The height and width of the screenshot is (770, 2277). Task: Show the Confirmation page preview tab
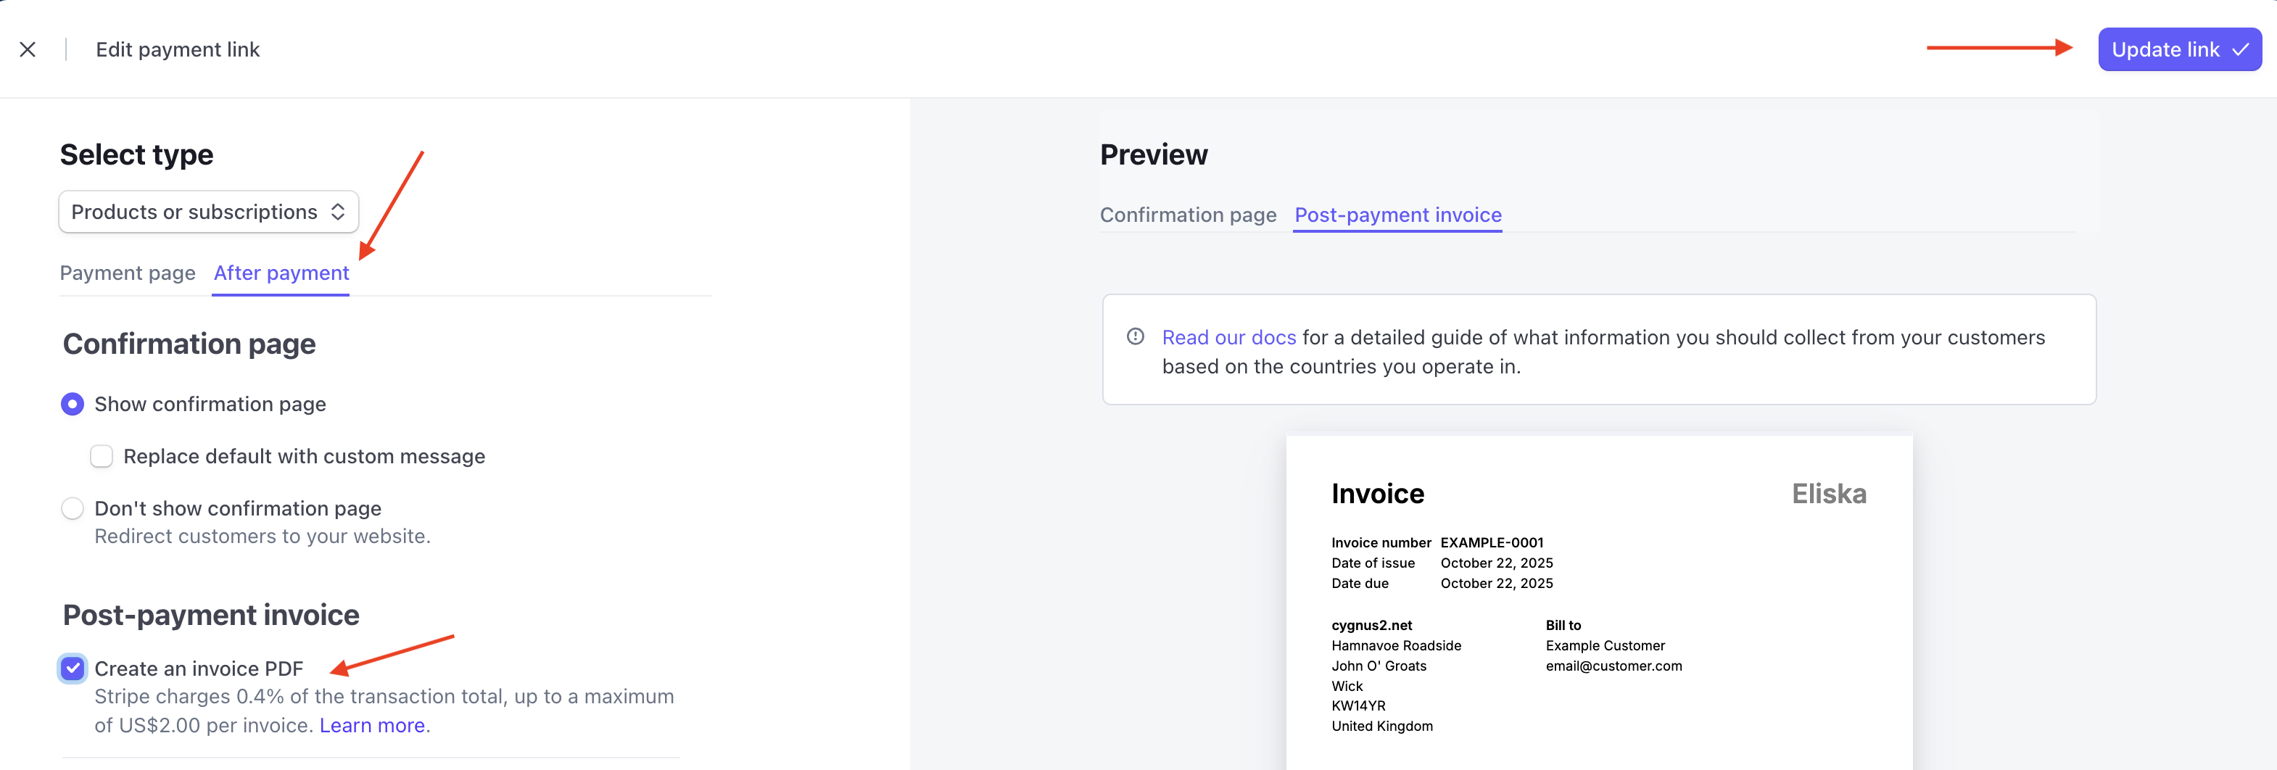(x=1187, y=215)
